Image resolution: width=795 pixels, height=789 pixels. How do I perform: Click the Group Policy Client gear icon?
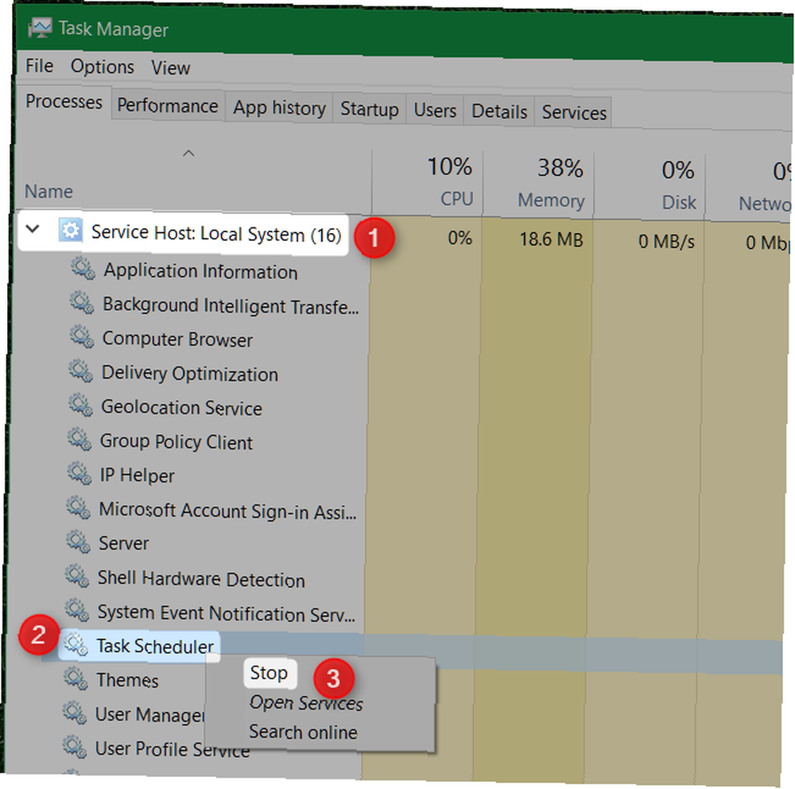[x=79, y=439]
